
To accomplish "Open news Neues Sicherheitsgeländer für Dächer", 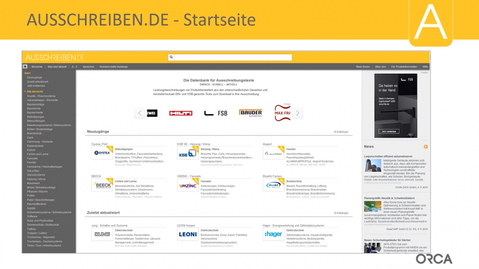I will tap(387, 240).
